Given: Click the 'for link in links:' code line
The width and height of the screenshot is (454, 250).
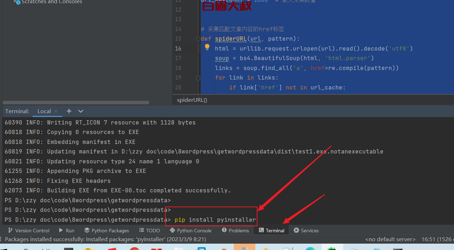Looking at the screenshot, I should 246,78.
